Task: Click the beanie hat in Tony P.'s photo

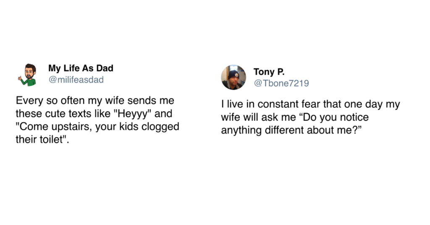Action: coord(233,73)
